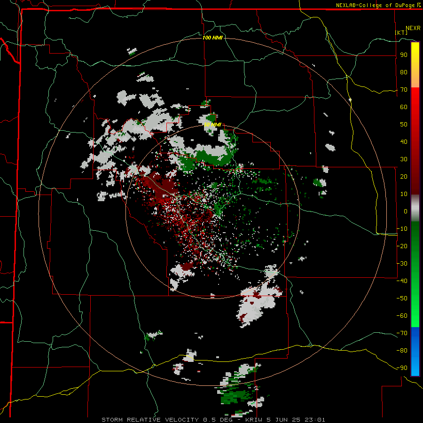Select the 100 NMI range ring label
423x423 pixels.
[x=212, y=38]
